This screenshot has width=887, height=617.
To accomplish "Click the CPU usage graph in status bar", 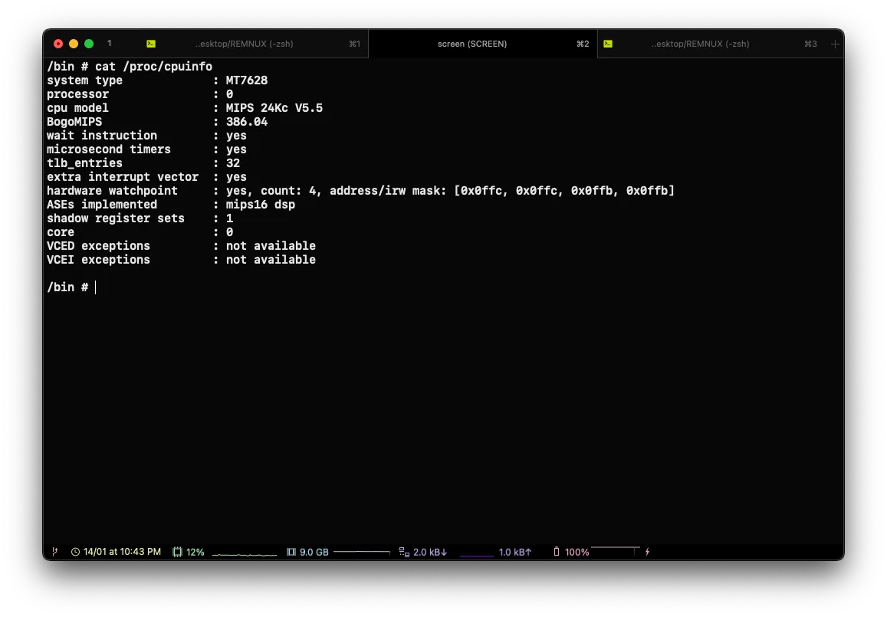I will 244,553.
